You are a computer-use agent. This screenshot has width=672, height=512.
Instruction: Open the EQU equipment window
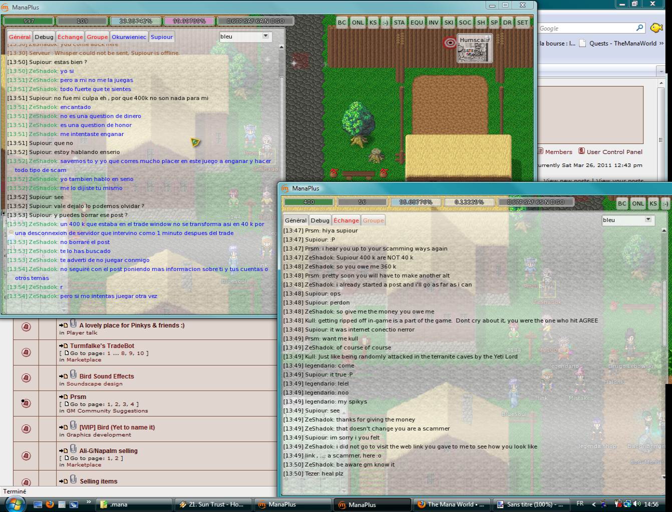point(417,22)
